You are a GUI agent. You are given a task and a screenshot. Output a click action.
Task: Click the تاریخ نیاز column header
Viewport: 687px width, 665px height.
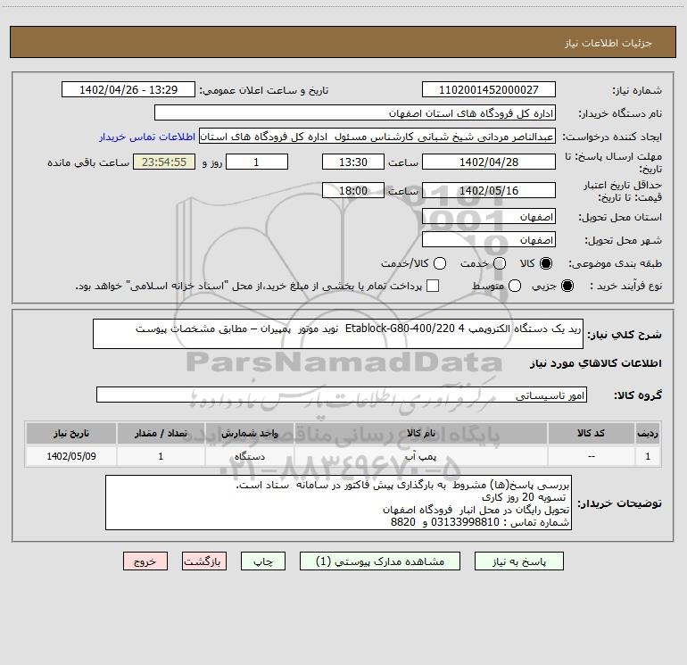point(71,434)
